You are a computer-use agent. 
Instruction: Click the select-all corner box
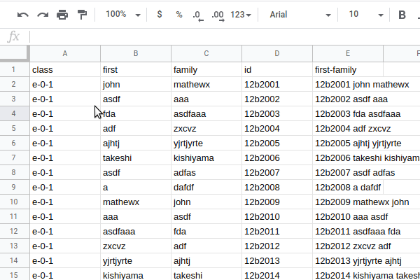14,54
